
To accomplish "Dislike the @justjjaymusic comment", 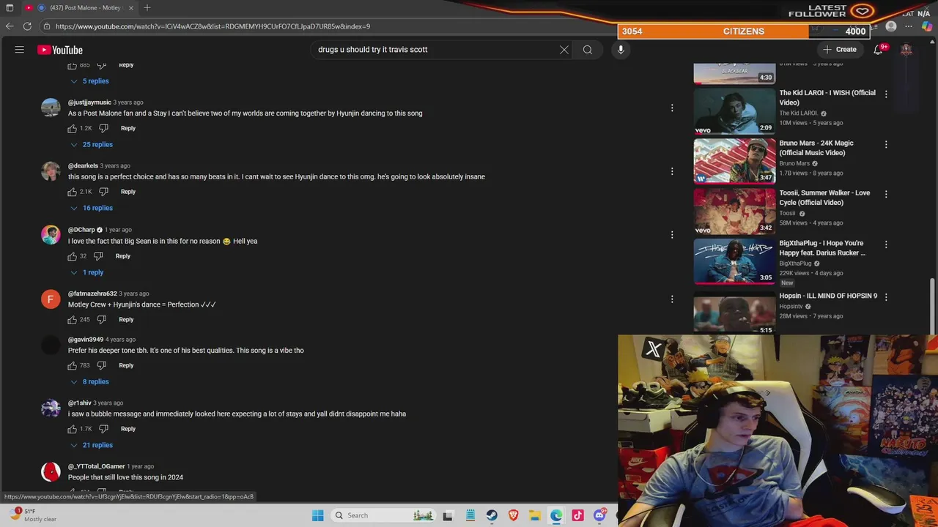I will coord(103,129).
